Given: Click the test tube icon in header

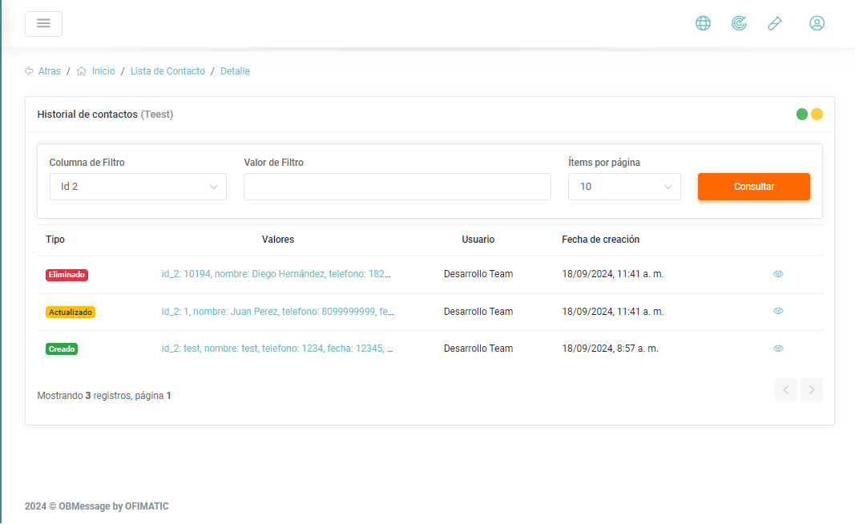Looking at the screenshot, I should click(775, 23).
